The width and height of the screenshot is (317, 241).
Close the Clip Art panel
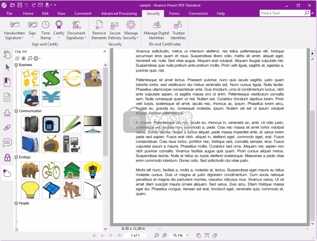[105, 52]
